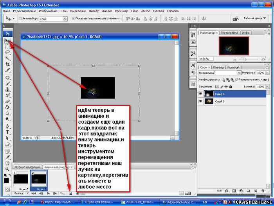Select the Eyedropper tool

tap(7, 157)
